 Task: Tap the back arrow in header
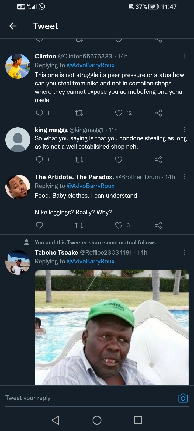[13, 26]
